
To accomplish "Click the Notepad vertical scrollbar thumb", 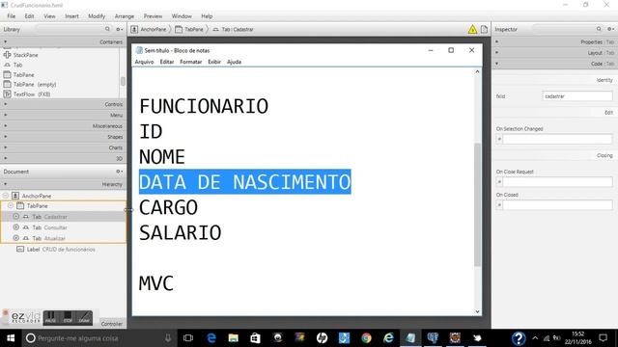I will pos(477,204).
